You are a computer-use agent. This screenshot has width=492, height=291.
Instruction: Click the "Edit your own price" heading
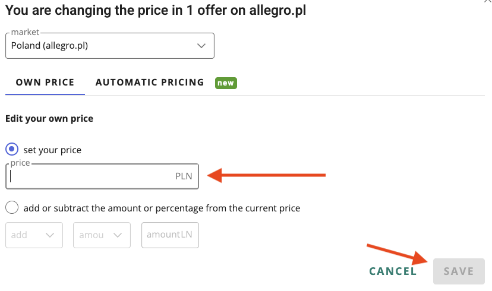[49, 119]
